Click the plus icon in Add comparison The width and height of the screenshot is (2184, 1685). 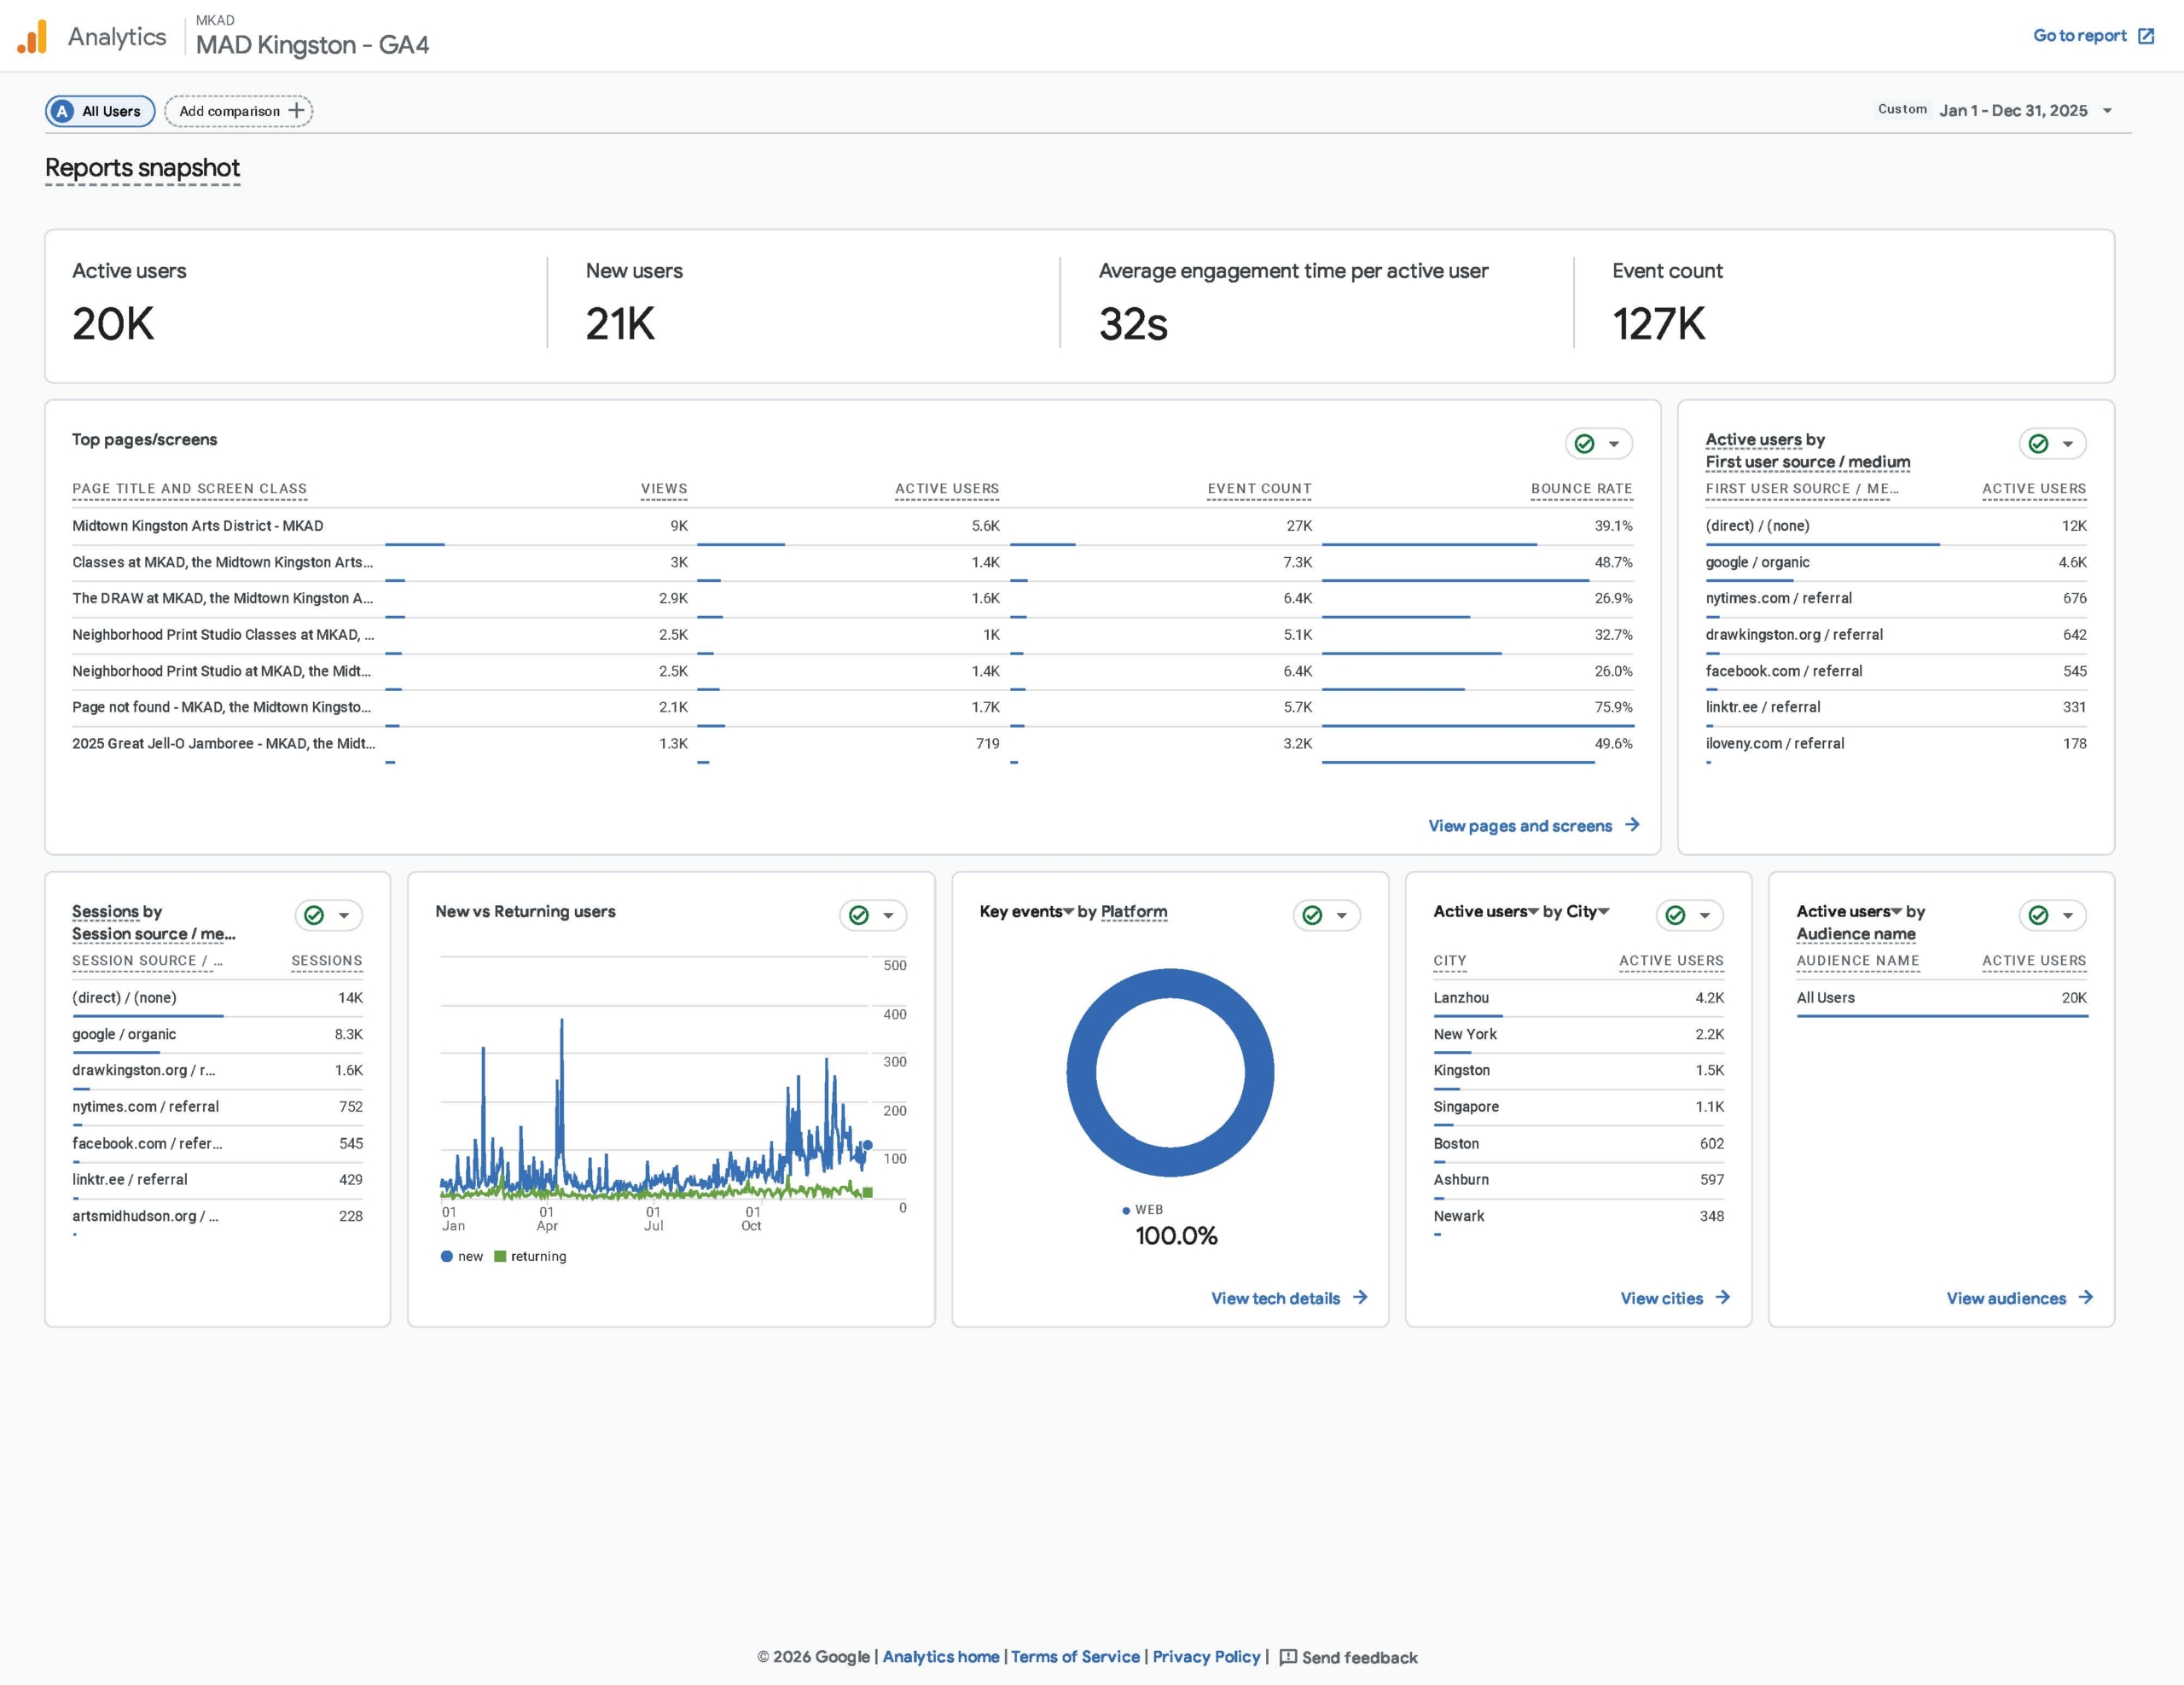tap(296, 111)
